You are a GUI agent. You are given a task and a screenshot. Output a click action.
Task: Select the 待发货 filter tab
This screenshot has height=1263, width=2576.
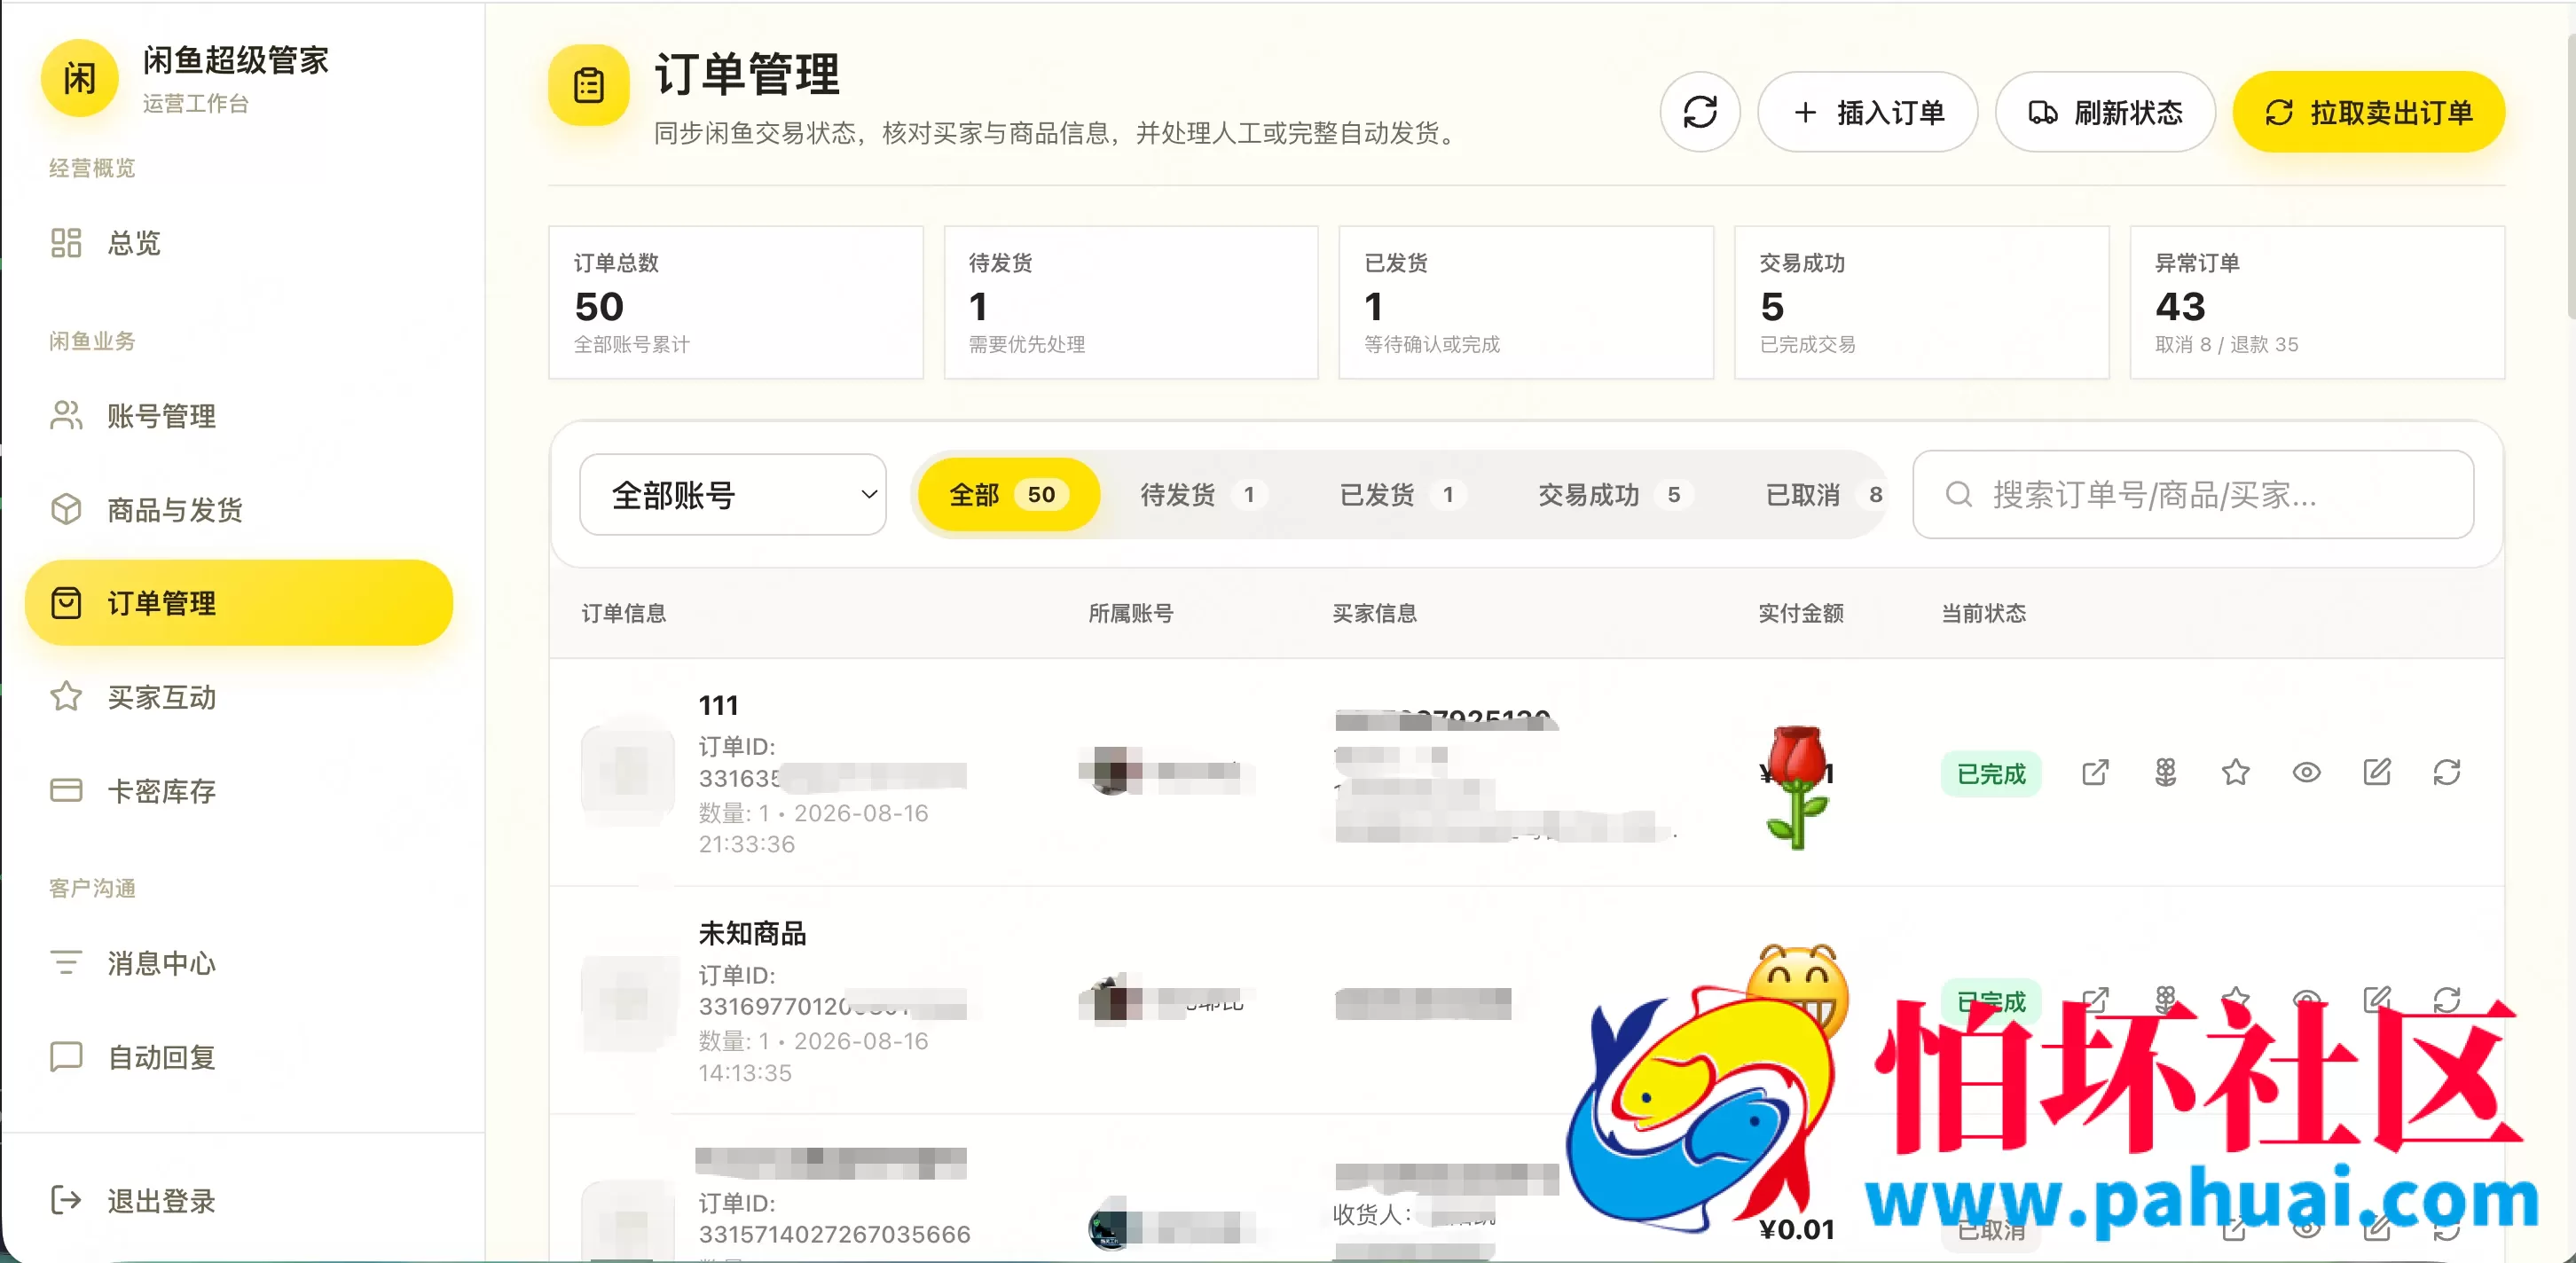(x=1204, y=495)
